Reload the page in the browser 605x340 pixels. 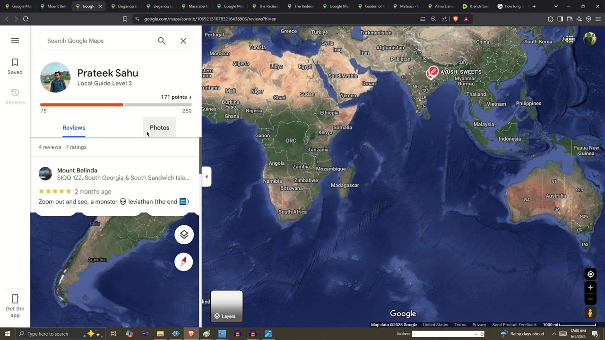(x=26, y=19)
